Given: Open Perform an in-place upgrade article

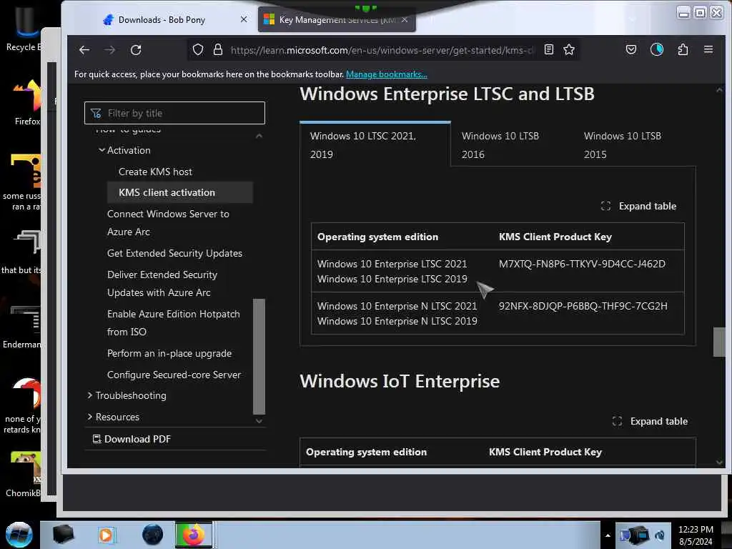Looking at the screenshot, I should point(169,353).
